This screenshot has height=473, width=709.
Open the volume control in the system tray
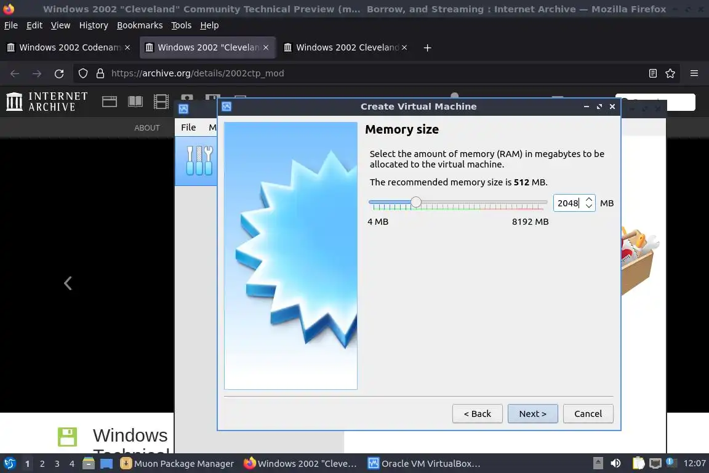point(615,463)
